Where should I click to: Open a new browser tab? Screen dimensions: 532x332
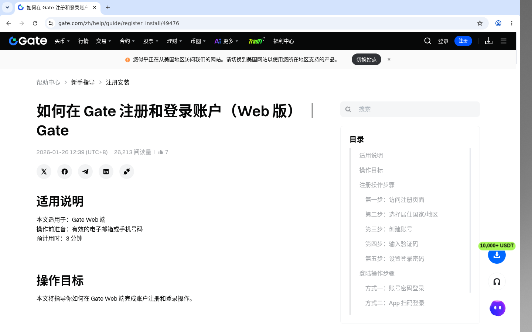[108, 7]
